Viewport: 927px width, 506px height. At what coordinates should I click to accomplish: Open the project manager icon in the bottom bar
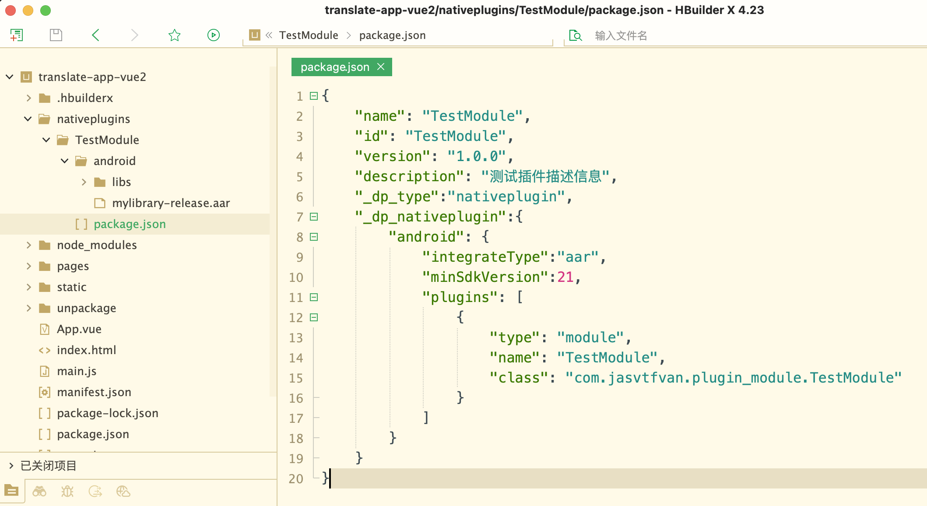[12, 491]
